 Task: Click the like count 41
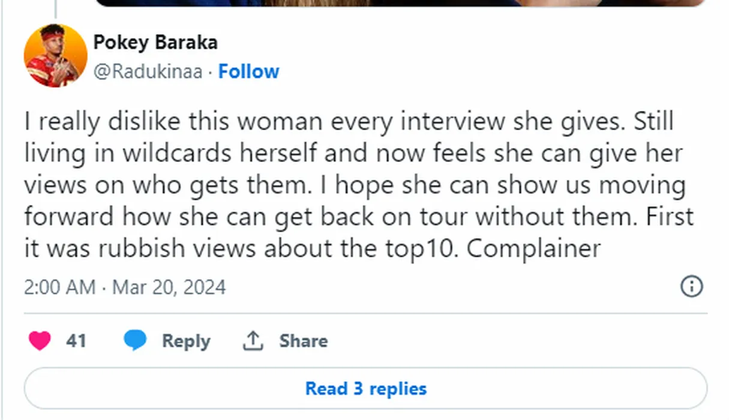tap(76, 341)
